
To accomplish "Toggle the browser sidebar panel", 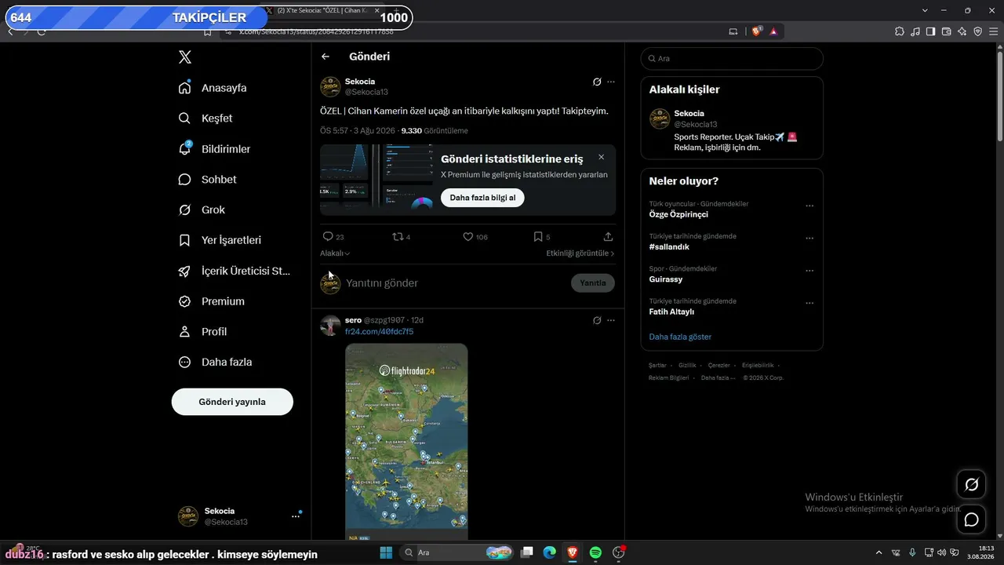I will (931, 31).
